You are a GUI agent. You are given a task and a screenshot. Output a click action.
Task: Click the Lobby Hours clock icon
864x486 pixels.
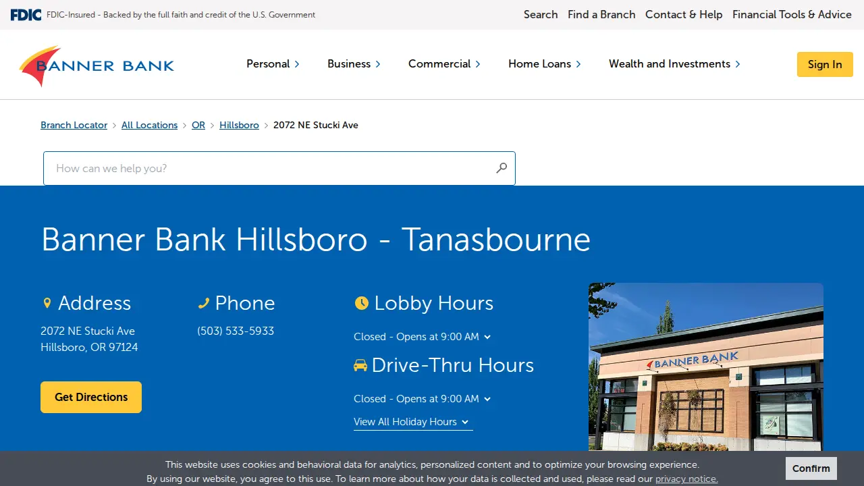point(362,303)
